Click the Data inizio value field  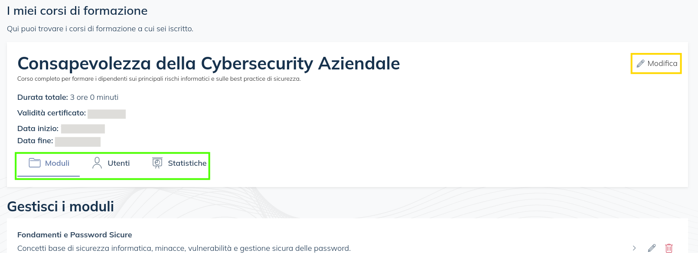83,129
